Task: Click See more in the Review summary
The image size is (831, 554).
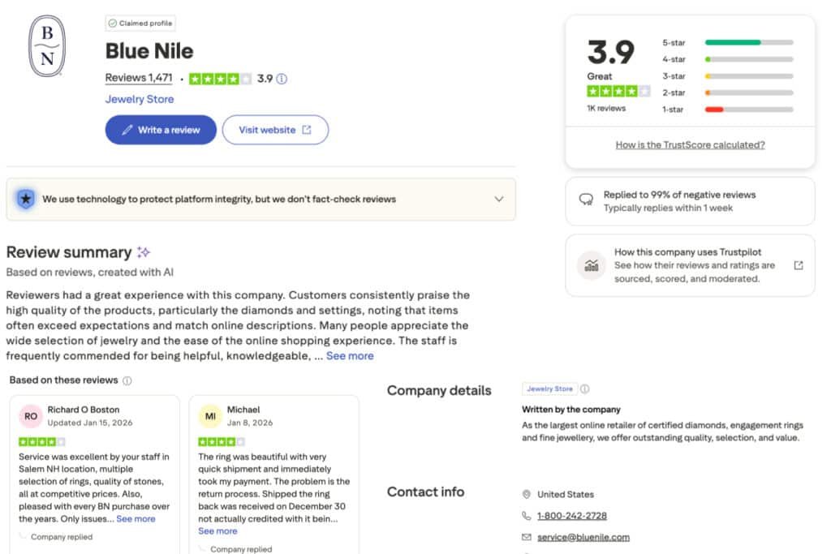Action: point(350,355)
